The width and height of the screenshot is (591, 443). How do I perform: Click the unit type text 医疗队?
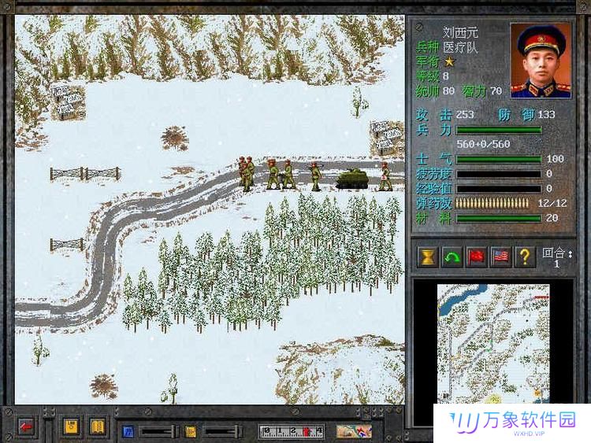coord(460,47)
